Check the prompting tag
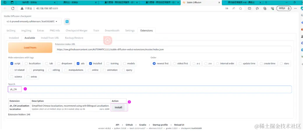Viewport: 303px width, 131px height. pos(30,70)
